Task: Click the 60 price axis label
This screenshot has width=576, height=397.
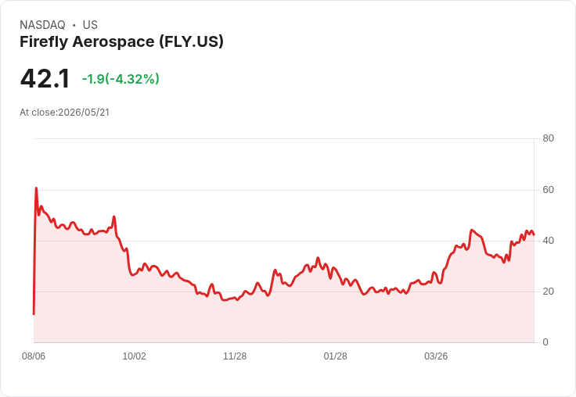Action: [548, 190]
